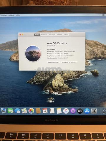Image resolution: width=106 pixels, height=141 pixels.
Task: Open System Preferences from the Dock
Action: (94, 111)
